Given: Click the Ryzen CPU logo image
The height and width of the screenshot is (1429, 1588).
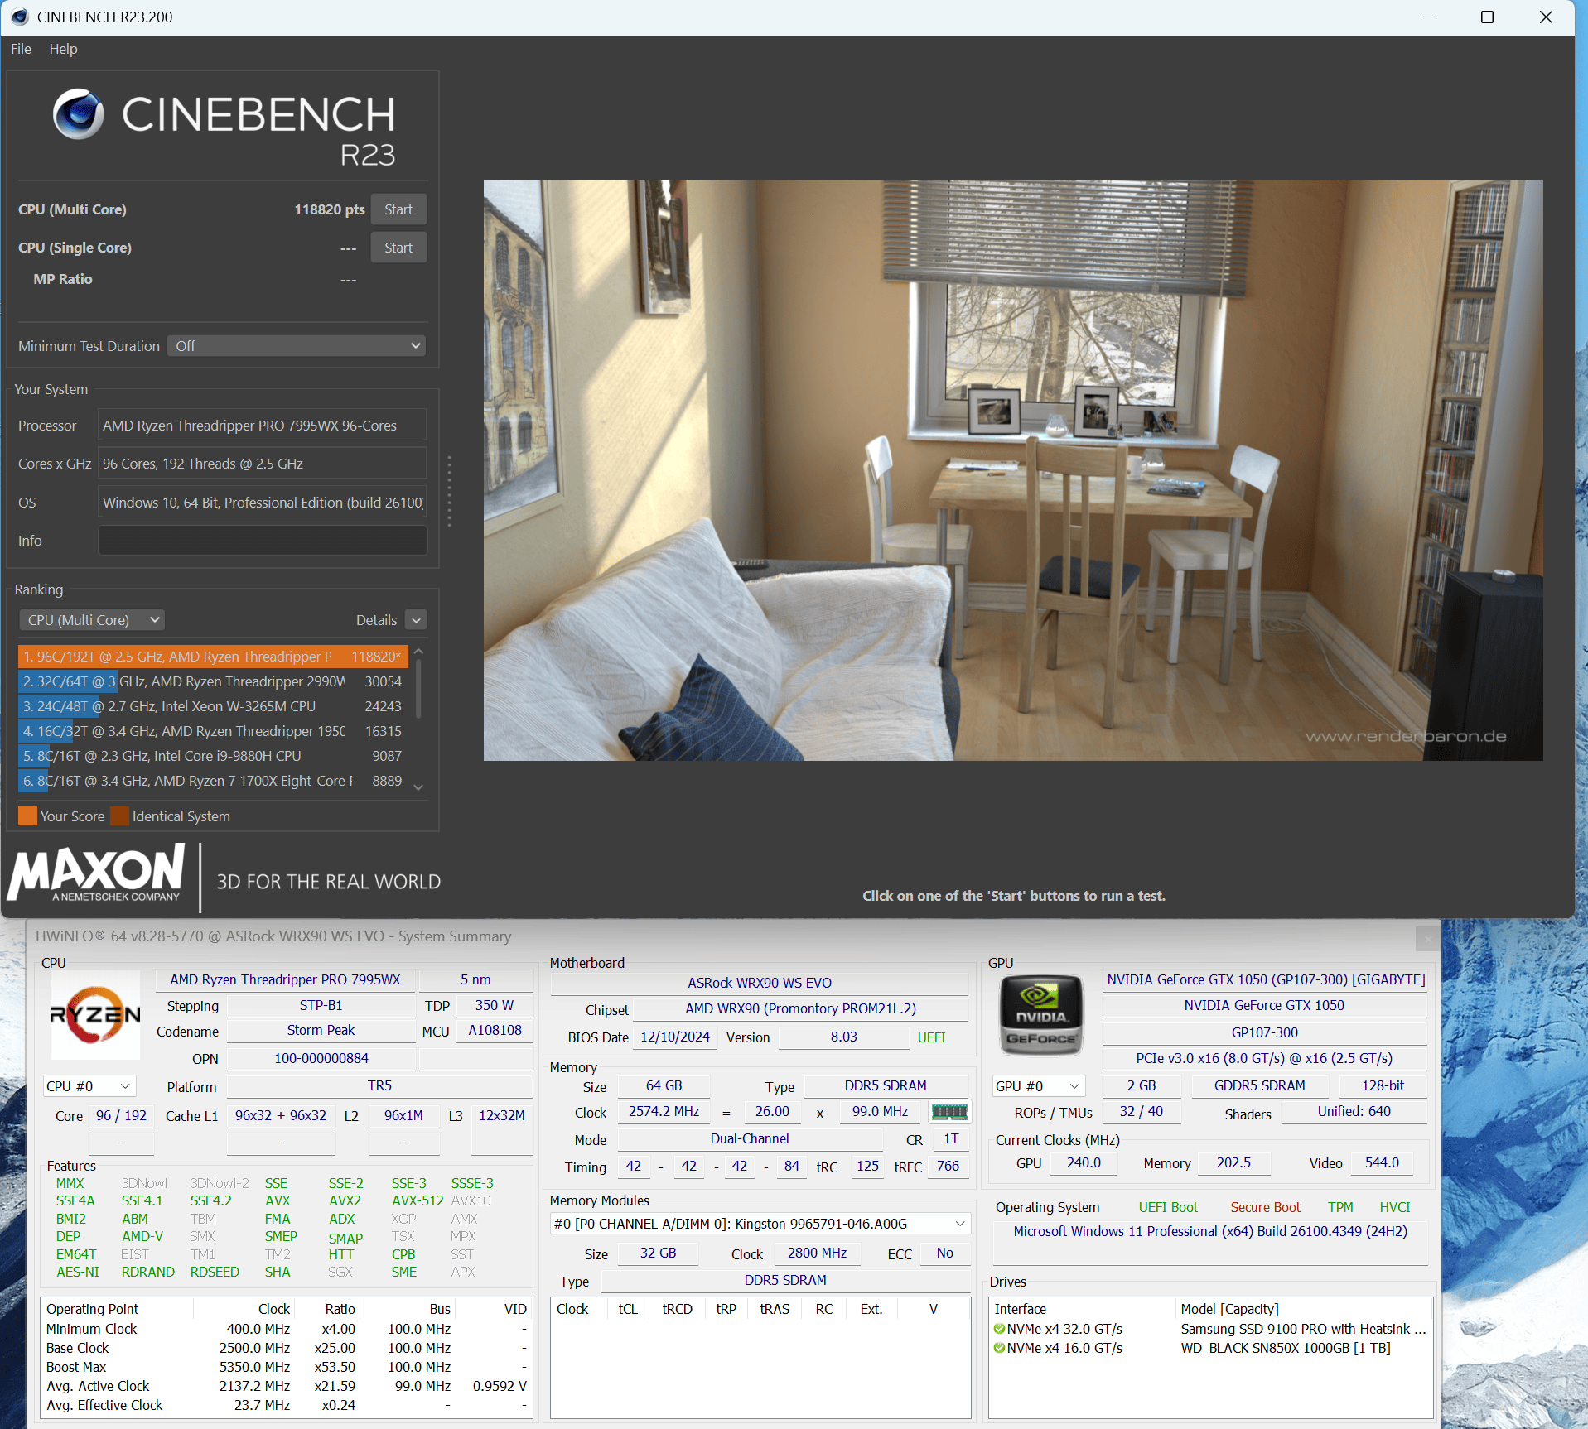Looking at the screenshot, I should [95, 1014].
